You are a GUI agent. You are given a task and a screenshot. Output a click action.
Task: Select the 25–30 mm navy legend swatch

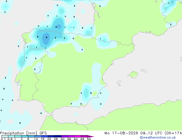click(58, 136)
